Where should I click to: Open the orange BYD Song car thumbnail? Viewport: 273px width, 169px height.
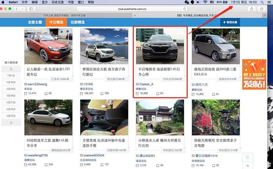coord(48,46)
